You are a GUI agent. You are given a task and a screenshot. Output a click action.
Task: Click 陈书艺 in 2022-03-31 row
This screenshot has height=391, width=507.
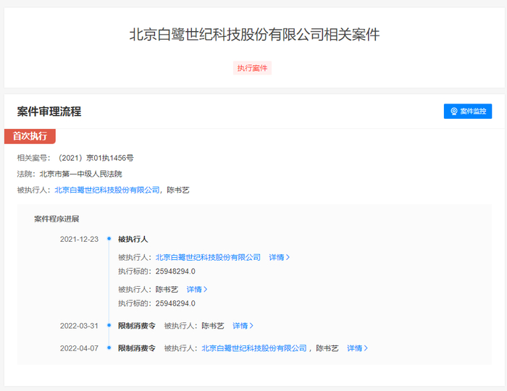pyautogui.click(x=213, y=326)
